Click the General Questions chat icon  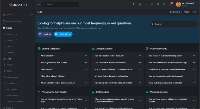(39, 49)
